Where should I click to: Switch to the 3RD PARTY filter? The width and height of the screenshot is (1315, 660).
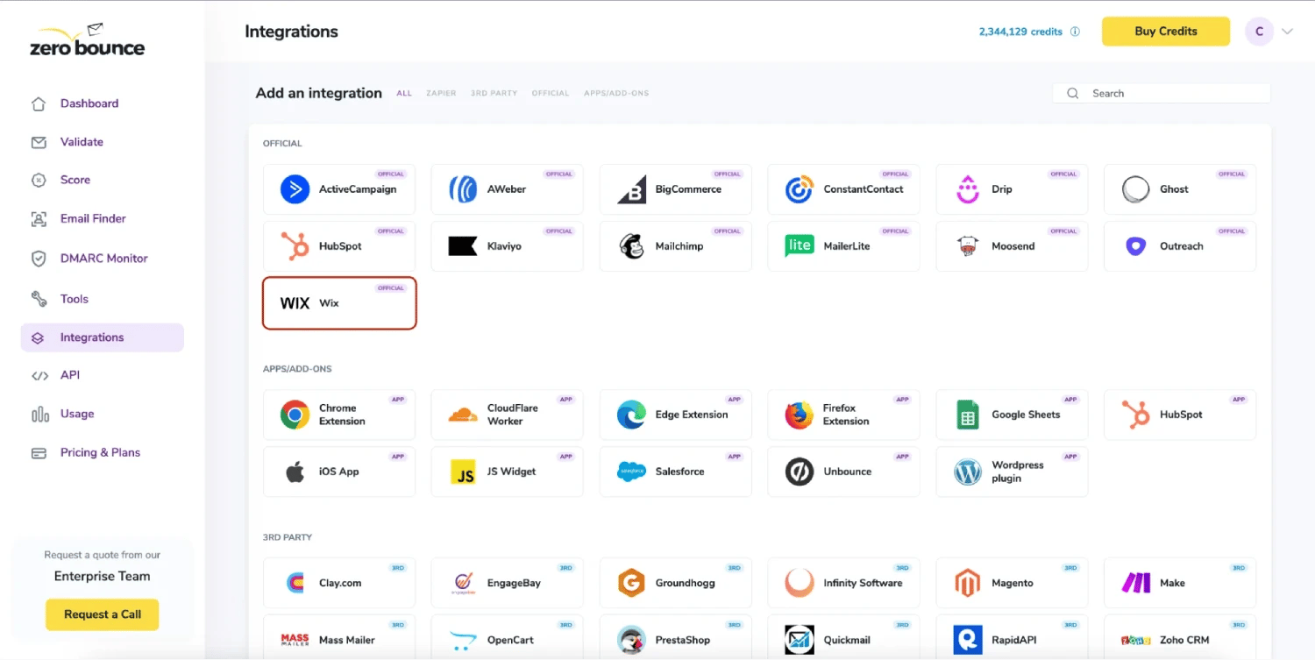pyautogui.click(x=494, y=93)
